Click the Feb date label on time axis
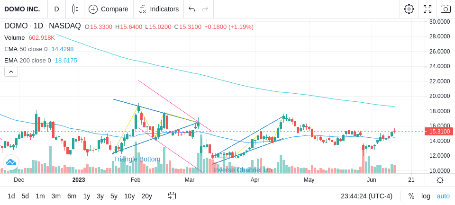Viewport: 455px width, 205px height. pos(136,180)
